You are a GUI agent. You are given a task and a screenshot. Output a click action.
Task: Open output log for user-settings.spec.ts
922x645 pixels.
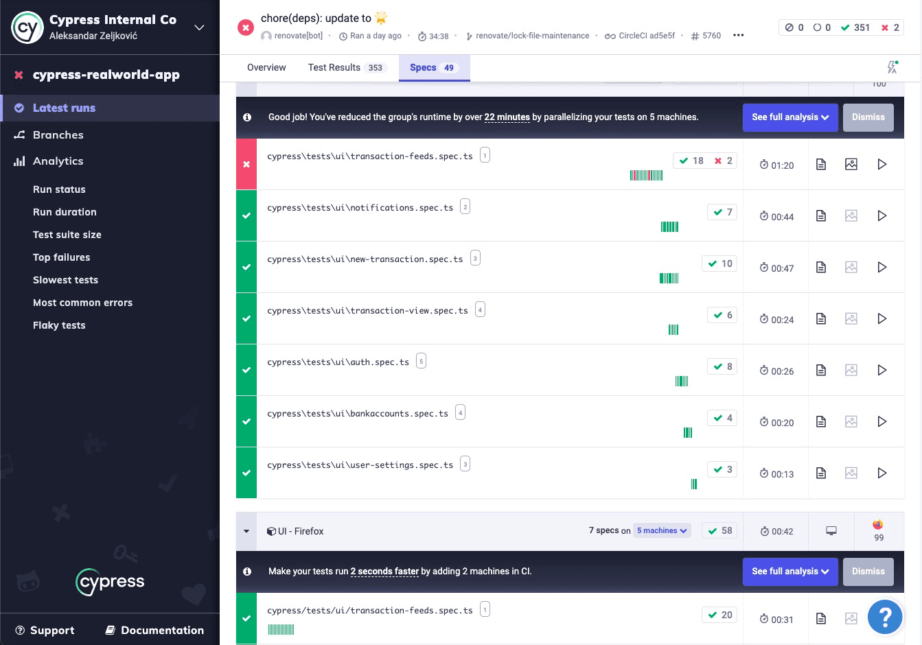[820, 473]
